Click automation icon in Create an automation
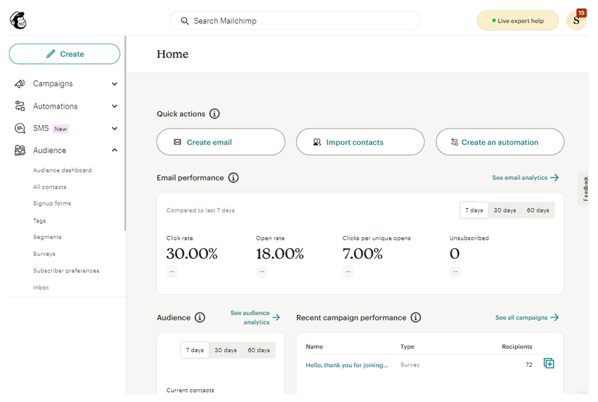The width and height of the screenshot is (598, 402). (x=455, y=142)
